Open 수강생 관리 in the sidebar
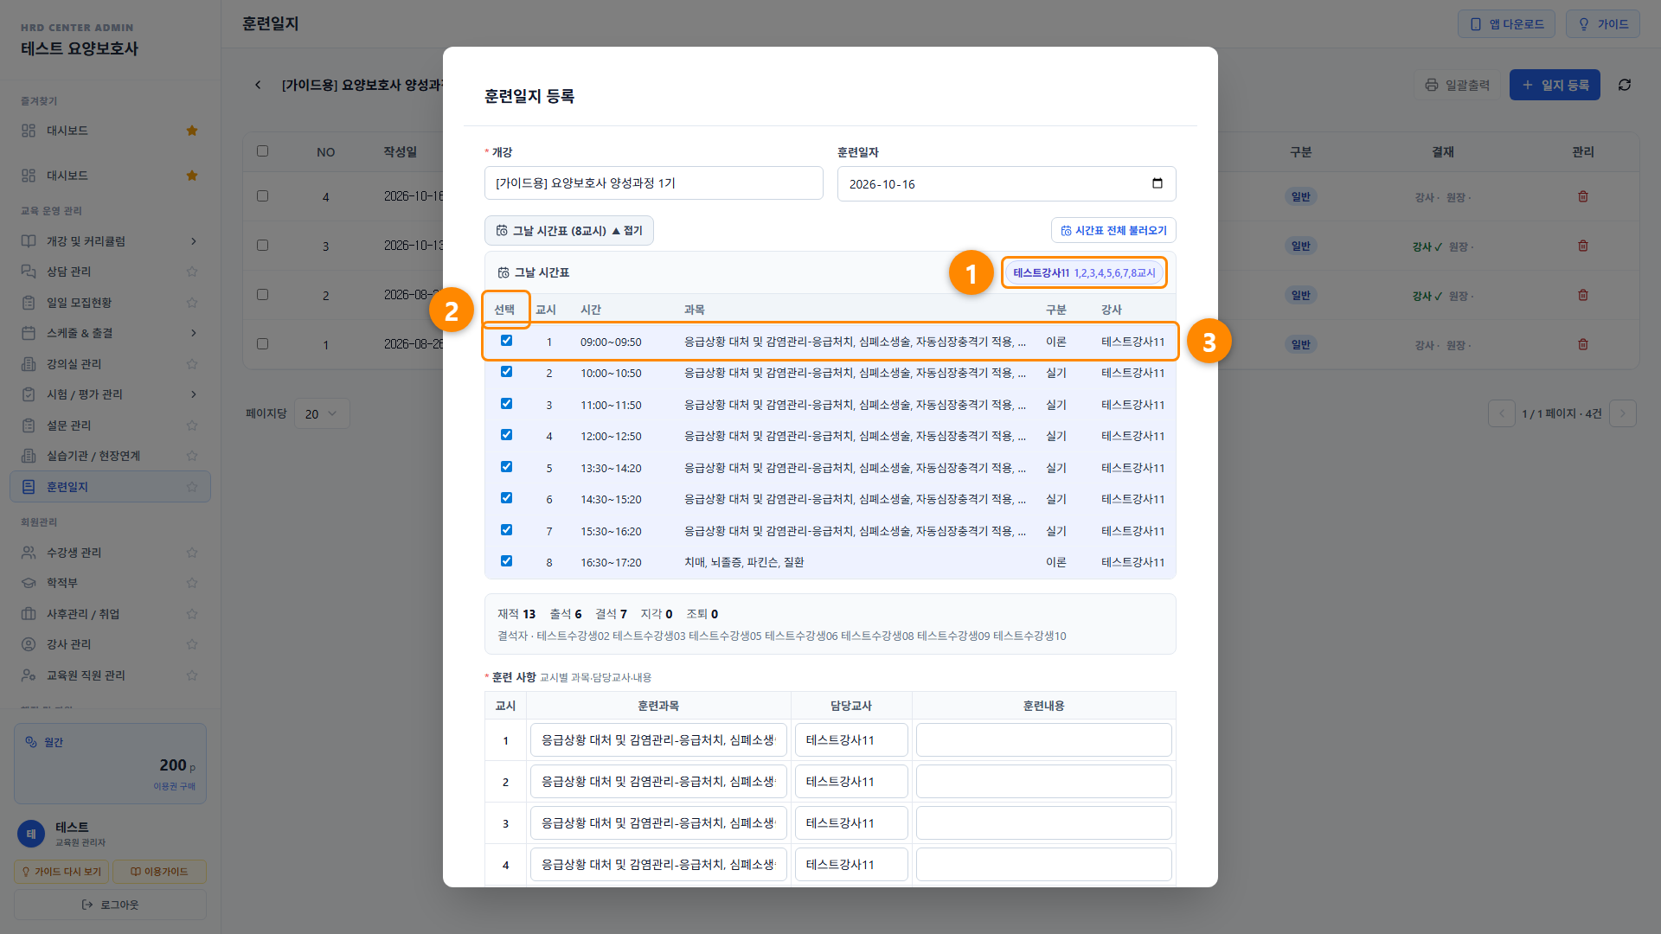The height and width of the screenshot is (934, 1661). 110,553
